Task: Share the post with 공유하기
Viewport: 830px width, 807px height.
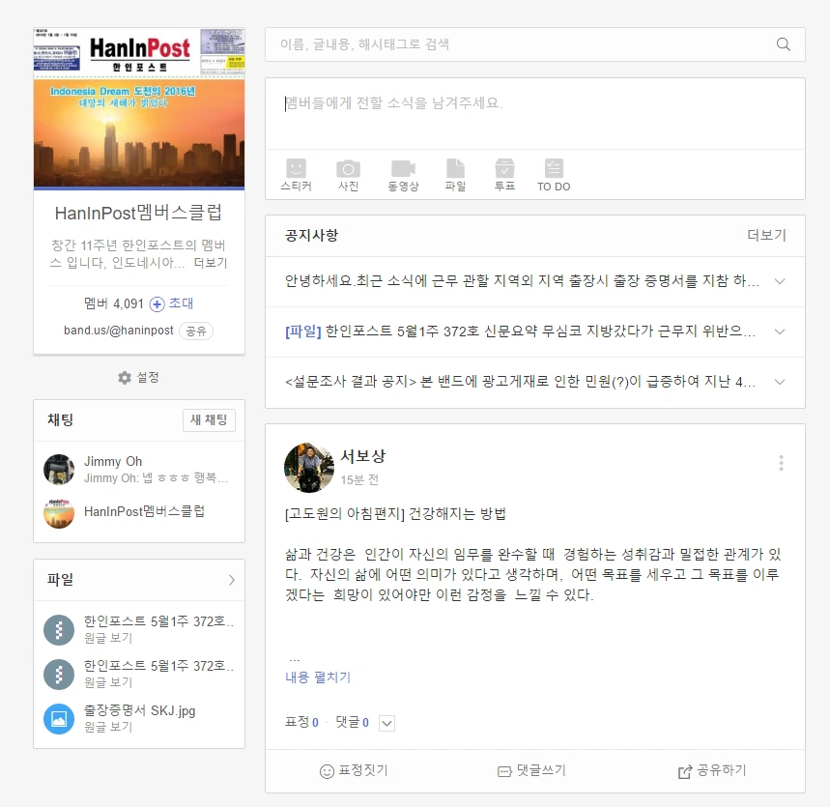Action: 712,771
